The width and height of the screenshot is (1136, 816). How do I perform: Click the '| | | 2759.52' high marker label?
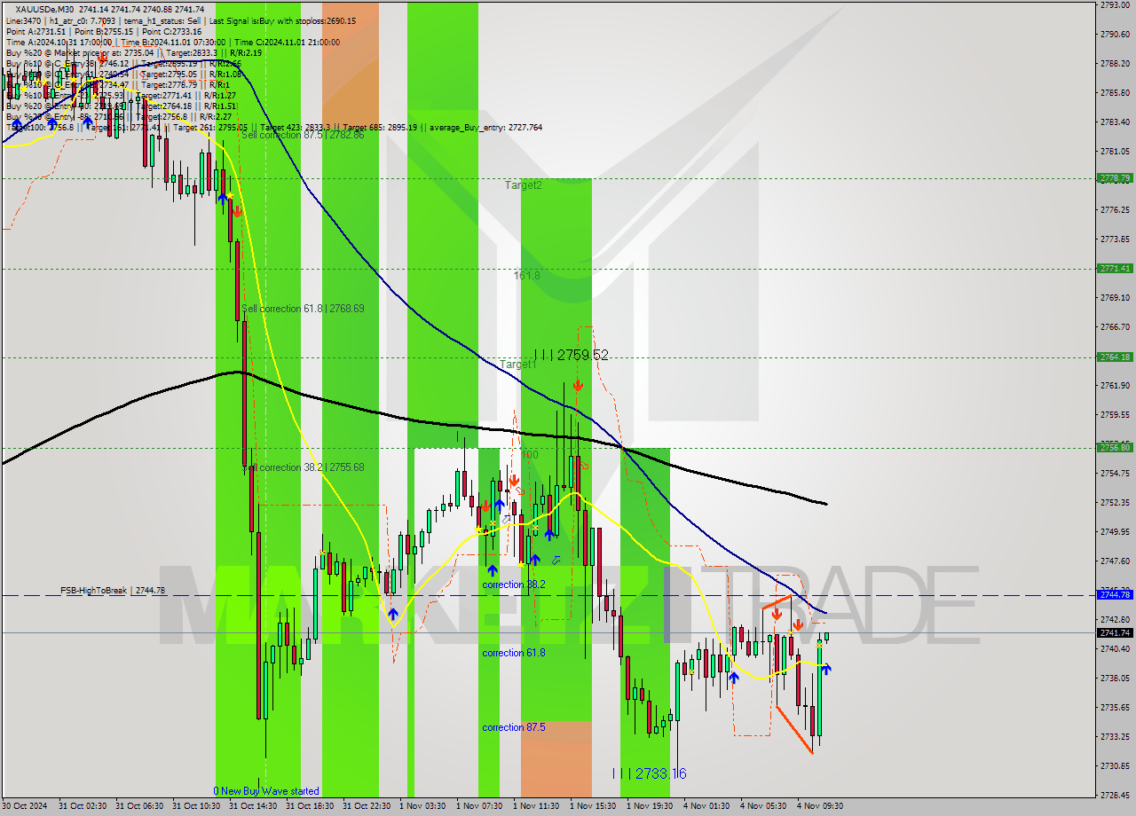[x=572, y=355]
